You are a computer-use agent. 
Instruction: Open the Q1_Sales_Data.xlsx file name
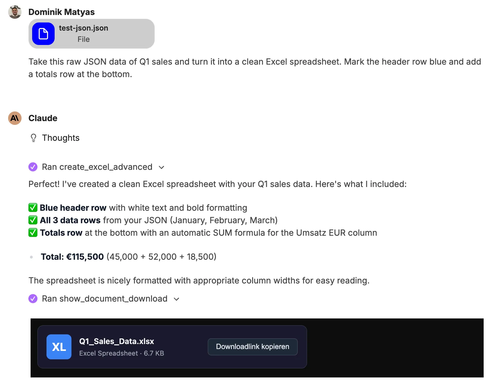pos(116,341)
